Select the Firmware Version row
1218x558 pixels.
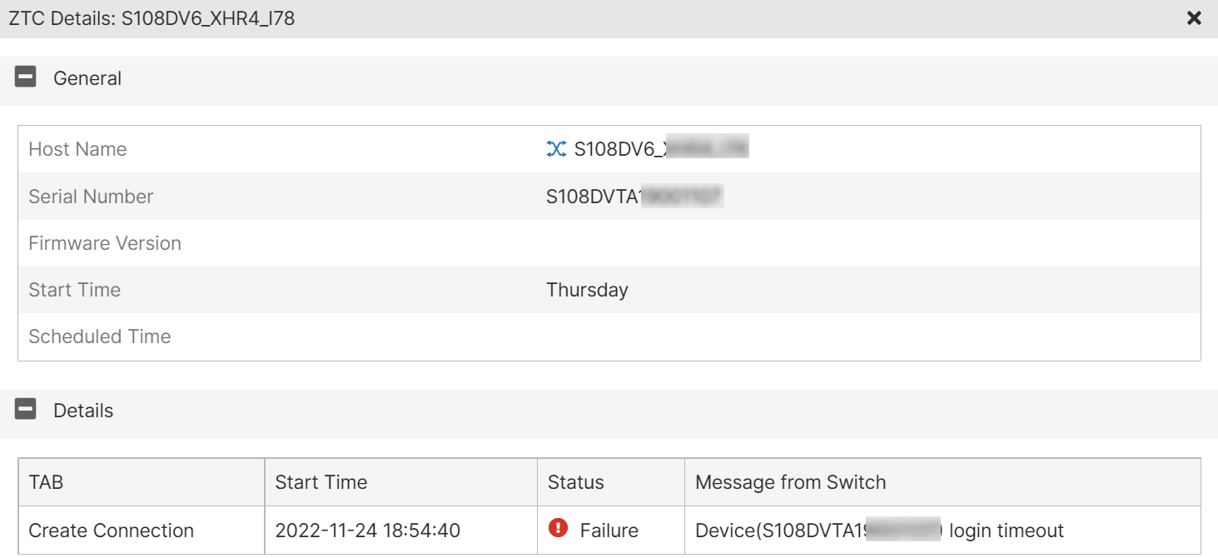(105, 242)
